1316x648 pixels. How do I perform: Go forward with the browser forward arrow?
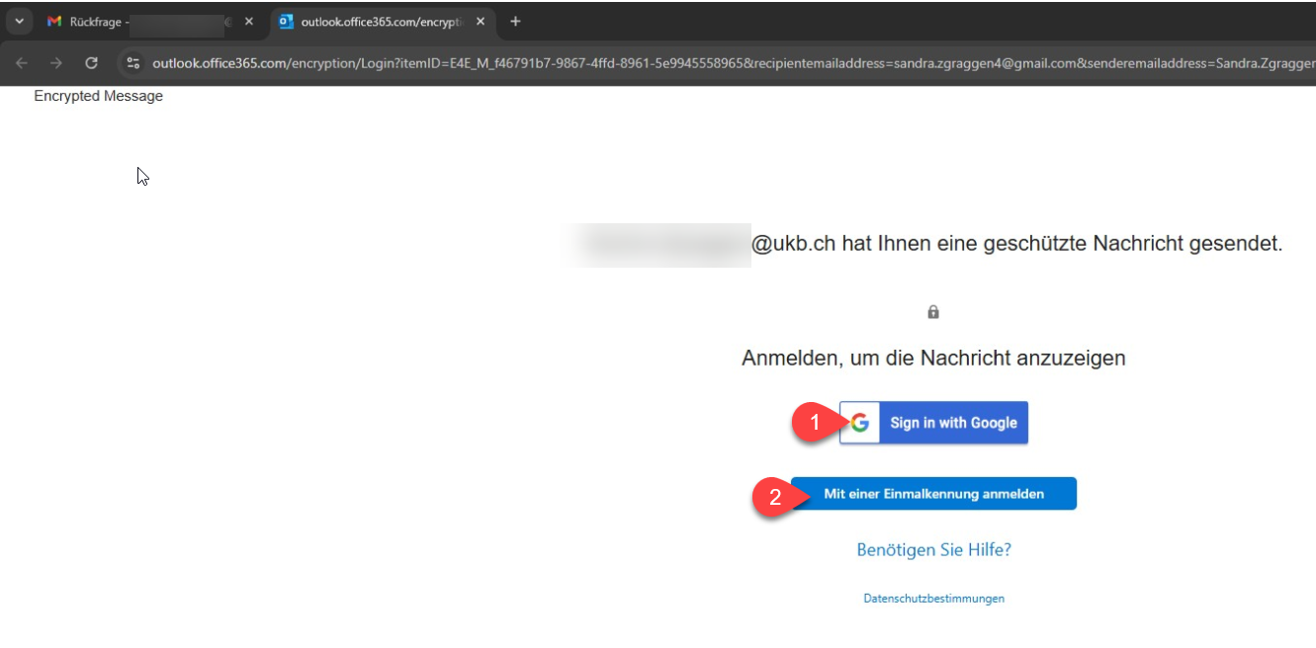56,63
